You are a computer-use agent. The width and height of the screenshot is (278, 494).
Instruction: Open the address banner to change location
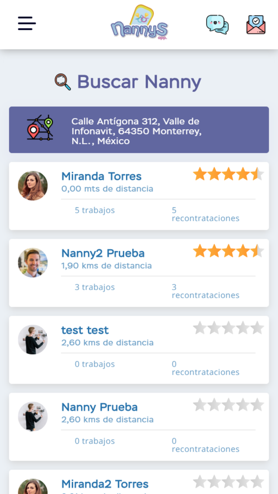pyautogui.click(x=139, y=129)
